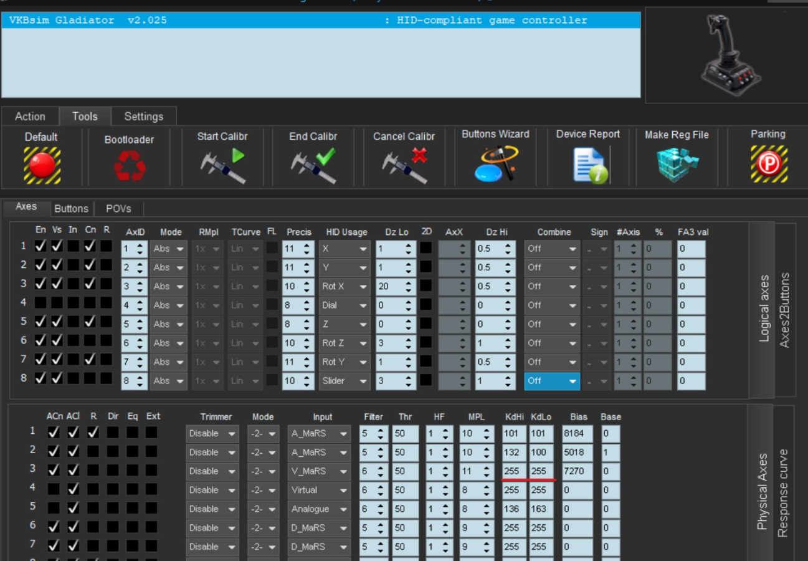Open Trimmer dropdown for physical axis 1
The image size is (808, 561).
tap(212, 433)
